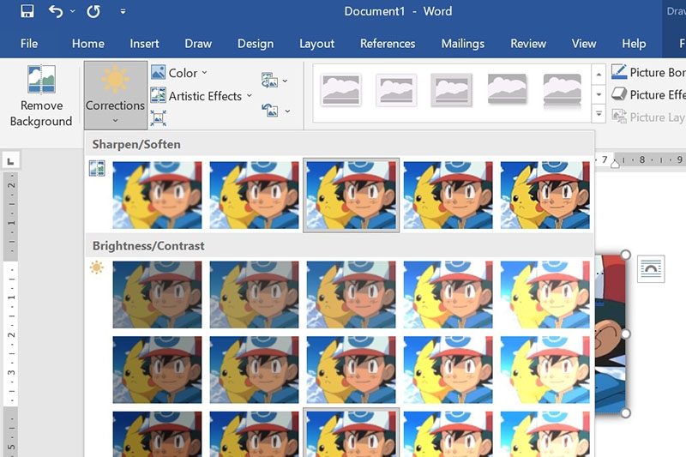Screen dimensions: 686x457
Task: Pick third Brightness/Contrast thumbnail in first row
Action: point(351,295)
